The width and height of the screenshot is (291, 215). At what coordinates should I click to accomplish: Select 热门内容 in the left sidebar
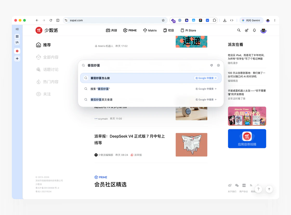click(x=47, y=82)
